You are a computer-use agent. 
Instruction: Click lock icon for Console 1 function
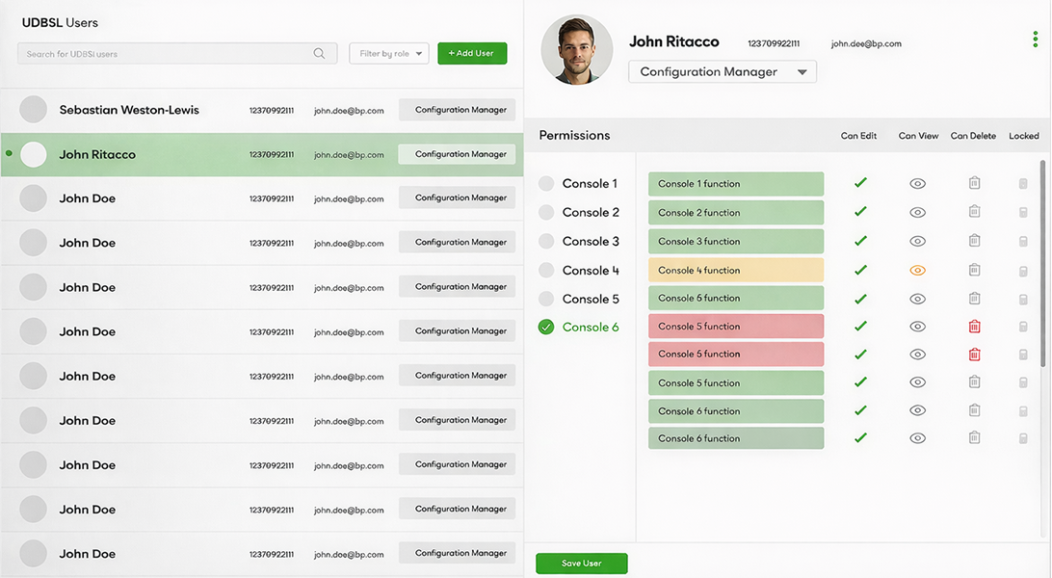tap(1023, 184)
